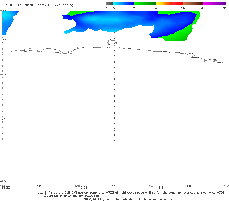Click the latitude label '-80'
The height and width of the screenshot is (201, 229).
(3, 181)
